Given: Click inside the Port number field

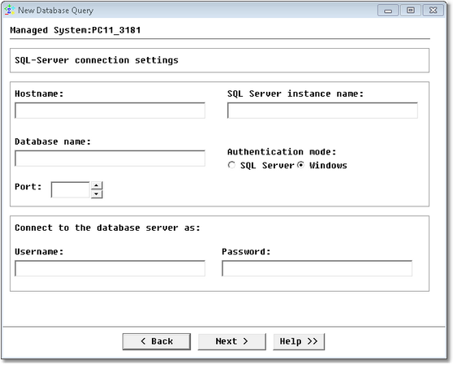Looking at the screenshot, I should [x=71, y=189].
